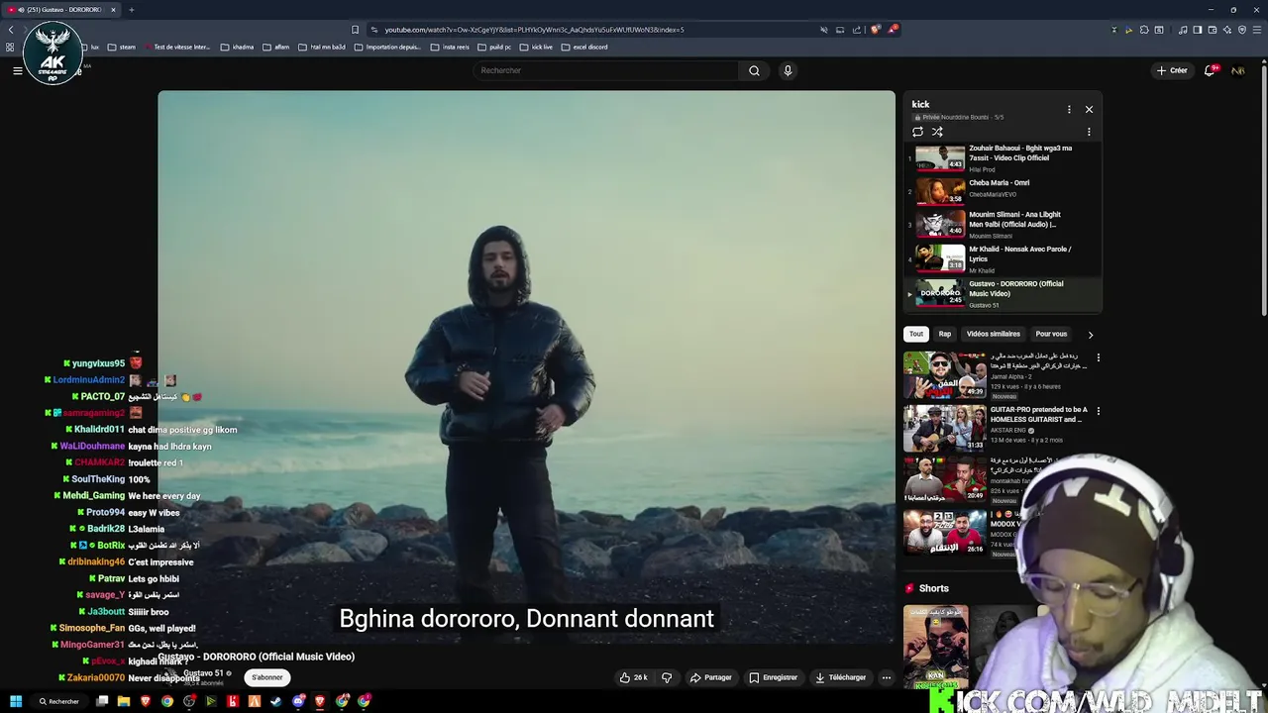Screen dimensions: 1268x713
Task: Dislike the Gustavo DORORORO video
Action: pos(667,677)
